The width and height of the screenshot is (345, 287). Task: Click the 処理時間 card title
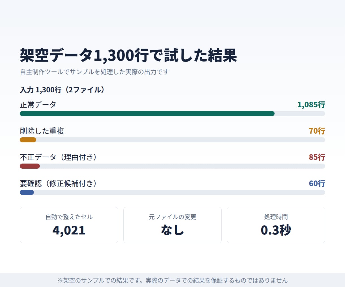[x=276, y=217]
